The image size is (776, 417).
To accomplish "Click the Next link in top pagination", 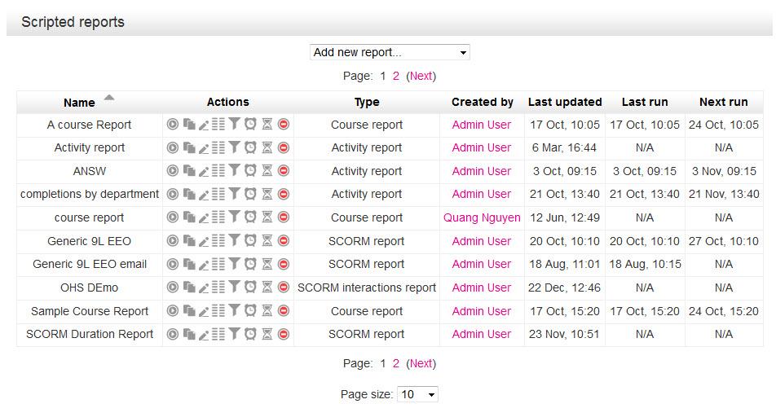I will pyautogui.click(x=421, y=76).
